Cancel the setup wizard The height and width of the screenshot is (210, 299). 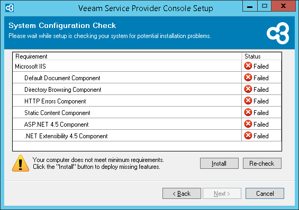pos(265,194)
